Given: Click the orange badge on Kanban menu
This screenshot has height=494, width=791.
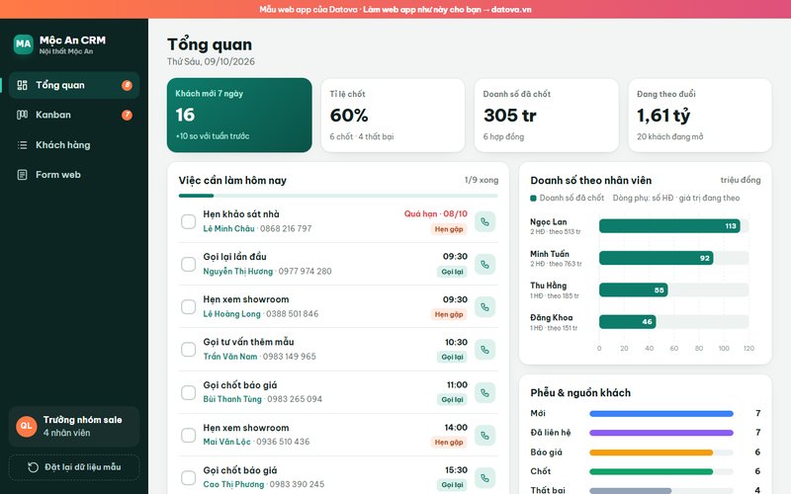Looking at the screenshot, I should coord(127,115).
